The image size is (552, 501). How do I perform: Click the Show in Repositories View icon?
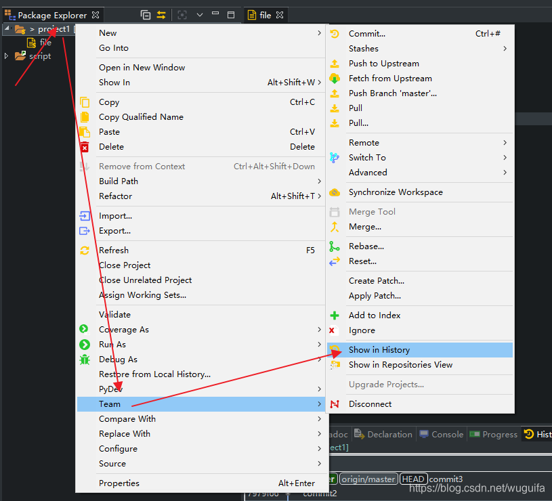pyautogui.click(x=335, y=365)
